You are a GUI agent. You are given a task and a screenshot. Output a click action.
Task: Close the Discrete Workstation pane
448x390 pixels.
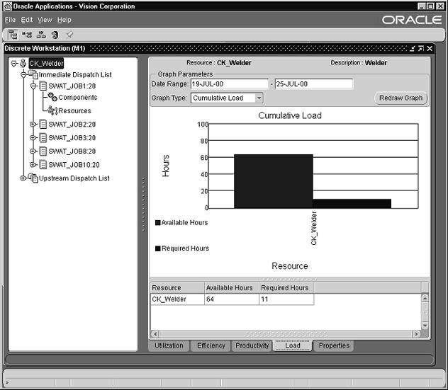coord(430,49)
